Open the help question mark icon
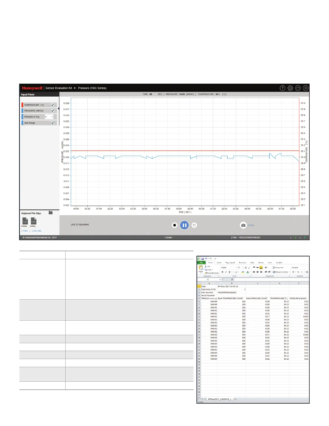Image resolution: width=329 pixels, height=426 pixels. coord(282,88)
